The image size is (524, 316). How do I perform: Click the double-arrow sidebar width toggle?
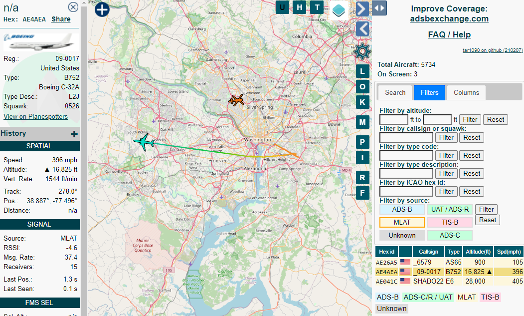click(x=379, y=8)
